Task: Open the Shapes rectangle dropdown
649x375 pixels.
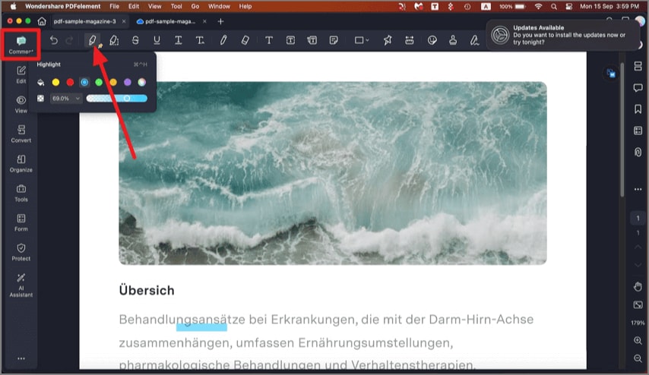Action: click(361, 40)
